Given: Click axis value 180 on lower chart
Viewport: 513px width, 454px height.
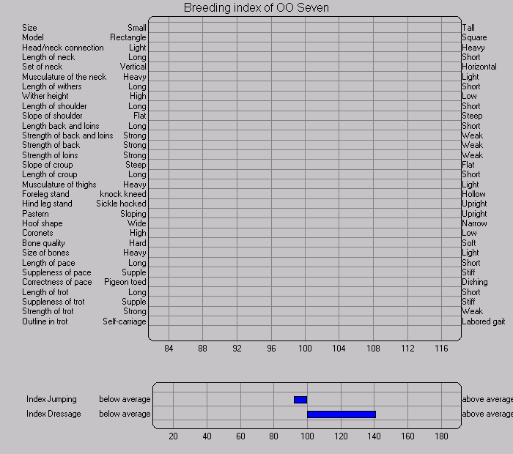Looking at the screenshot, I should click(441, 436).
